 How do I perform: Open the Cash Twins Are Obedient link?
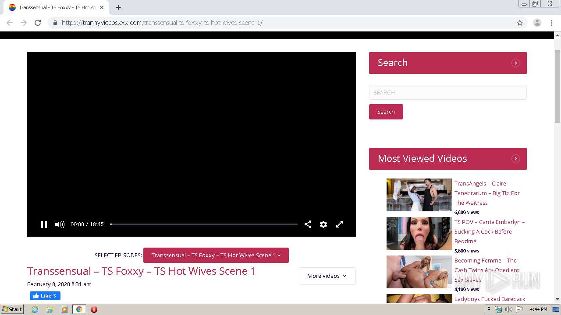click(x=487, y=270)
